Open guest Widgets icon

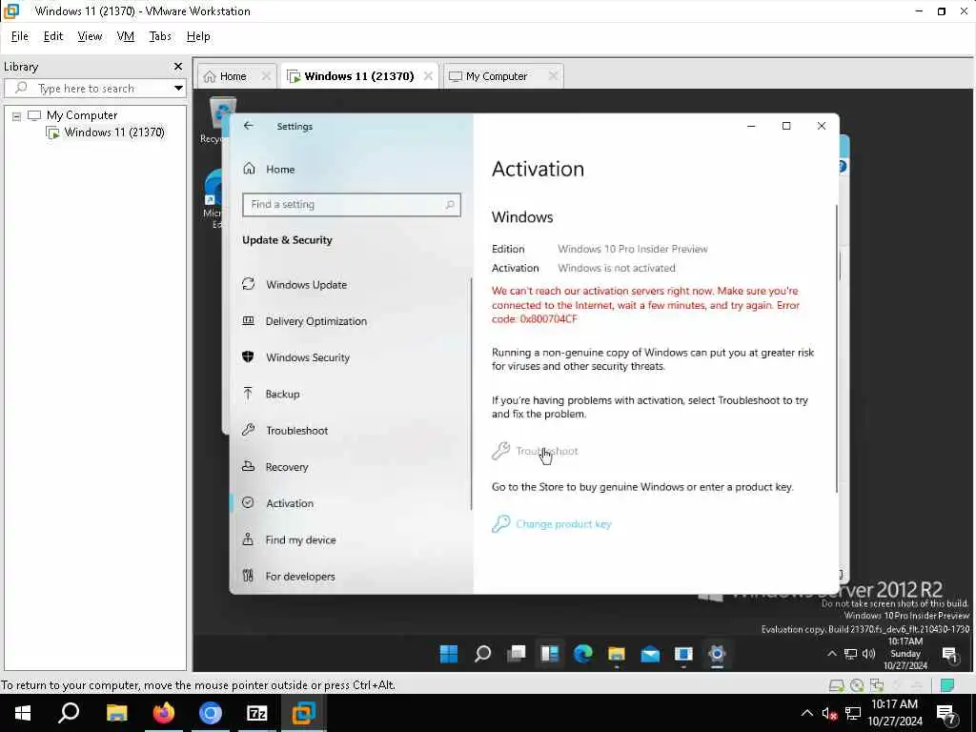coord(550,654)
